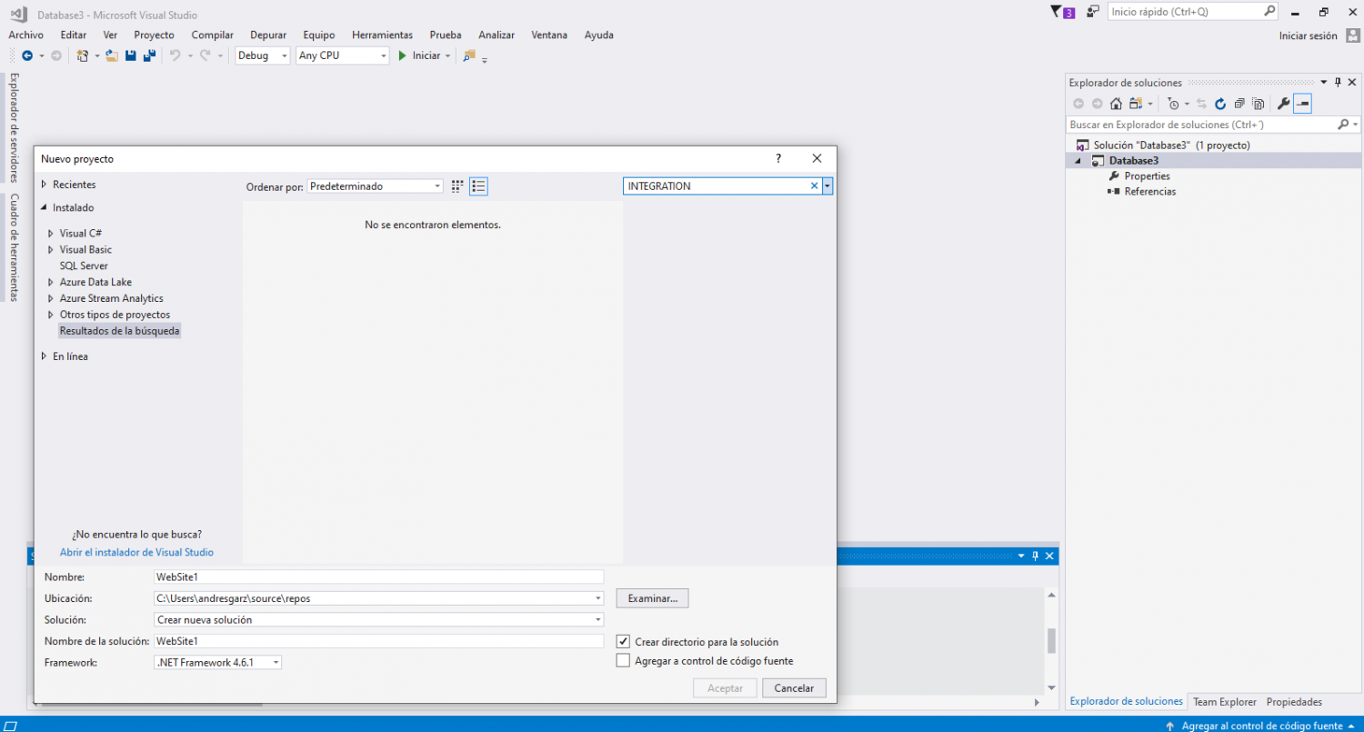Click the feedback icon beside notifications
The width and height of the screenshot is (1364, 732).
[1093, 12]
